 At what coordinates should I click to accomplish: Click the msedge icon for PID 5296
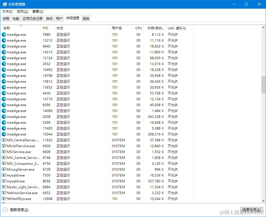point(4,122)
